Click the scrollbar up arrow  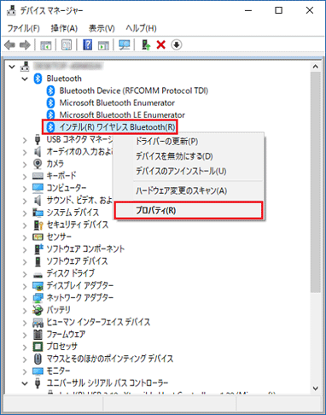point(315,67)
